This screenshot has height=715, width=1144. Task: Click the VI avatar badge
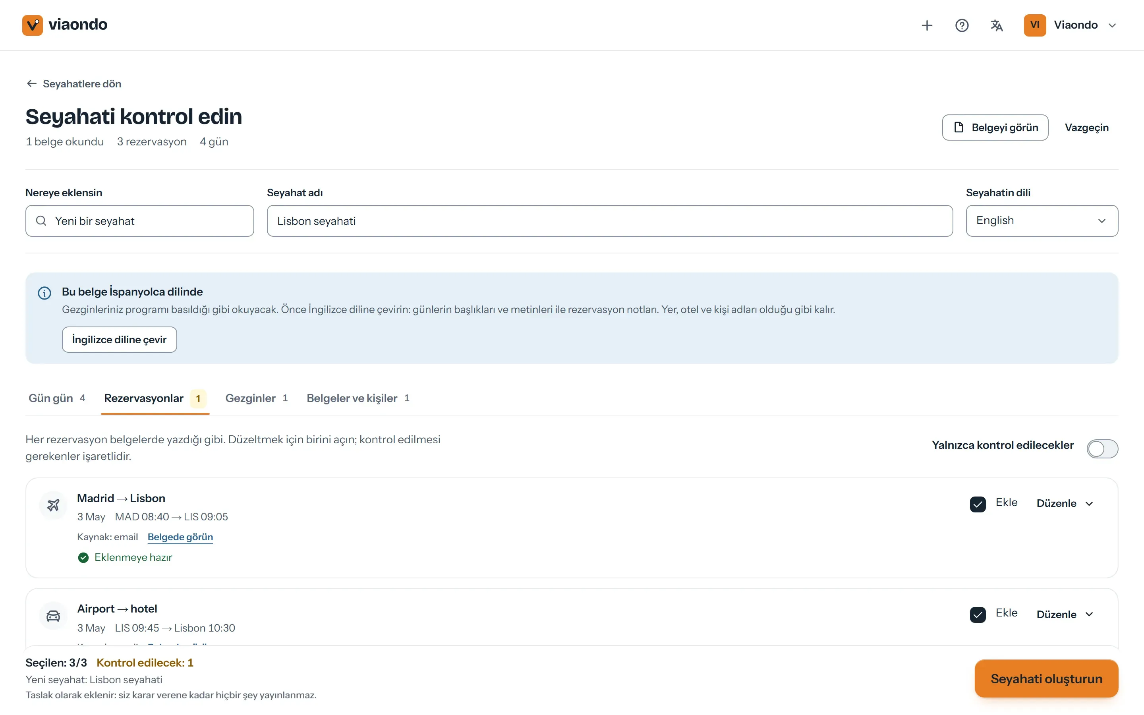pyautogui.click(x=1035, y=25)
